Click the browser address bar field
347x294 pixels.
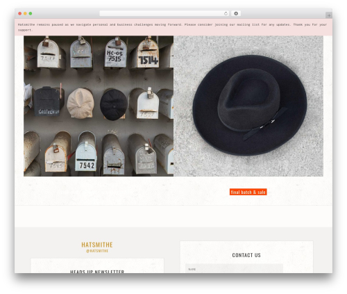[164, 14]
